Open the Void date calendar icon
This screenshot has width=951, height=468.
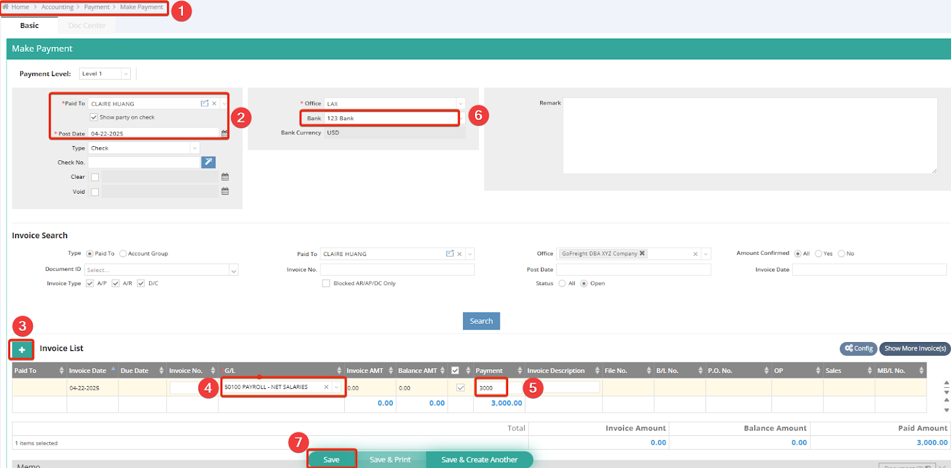pos(225,191)
